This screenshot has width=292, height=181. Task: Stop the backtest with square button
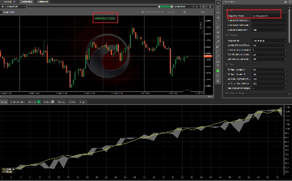pyautogui.click(x=203, y=7)
